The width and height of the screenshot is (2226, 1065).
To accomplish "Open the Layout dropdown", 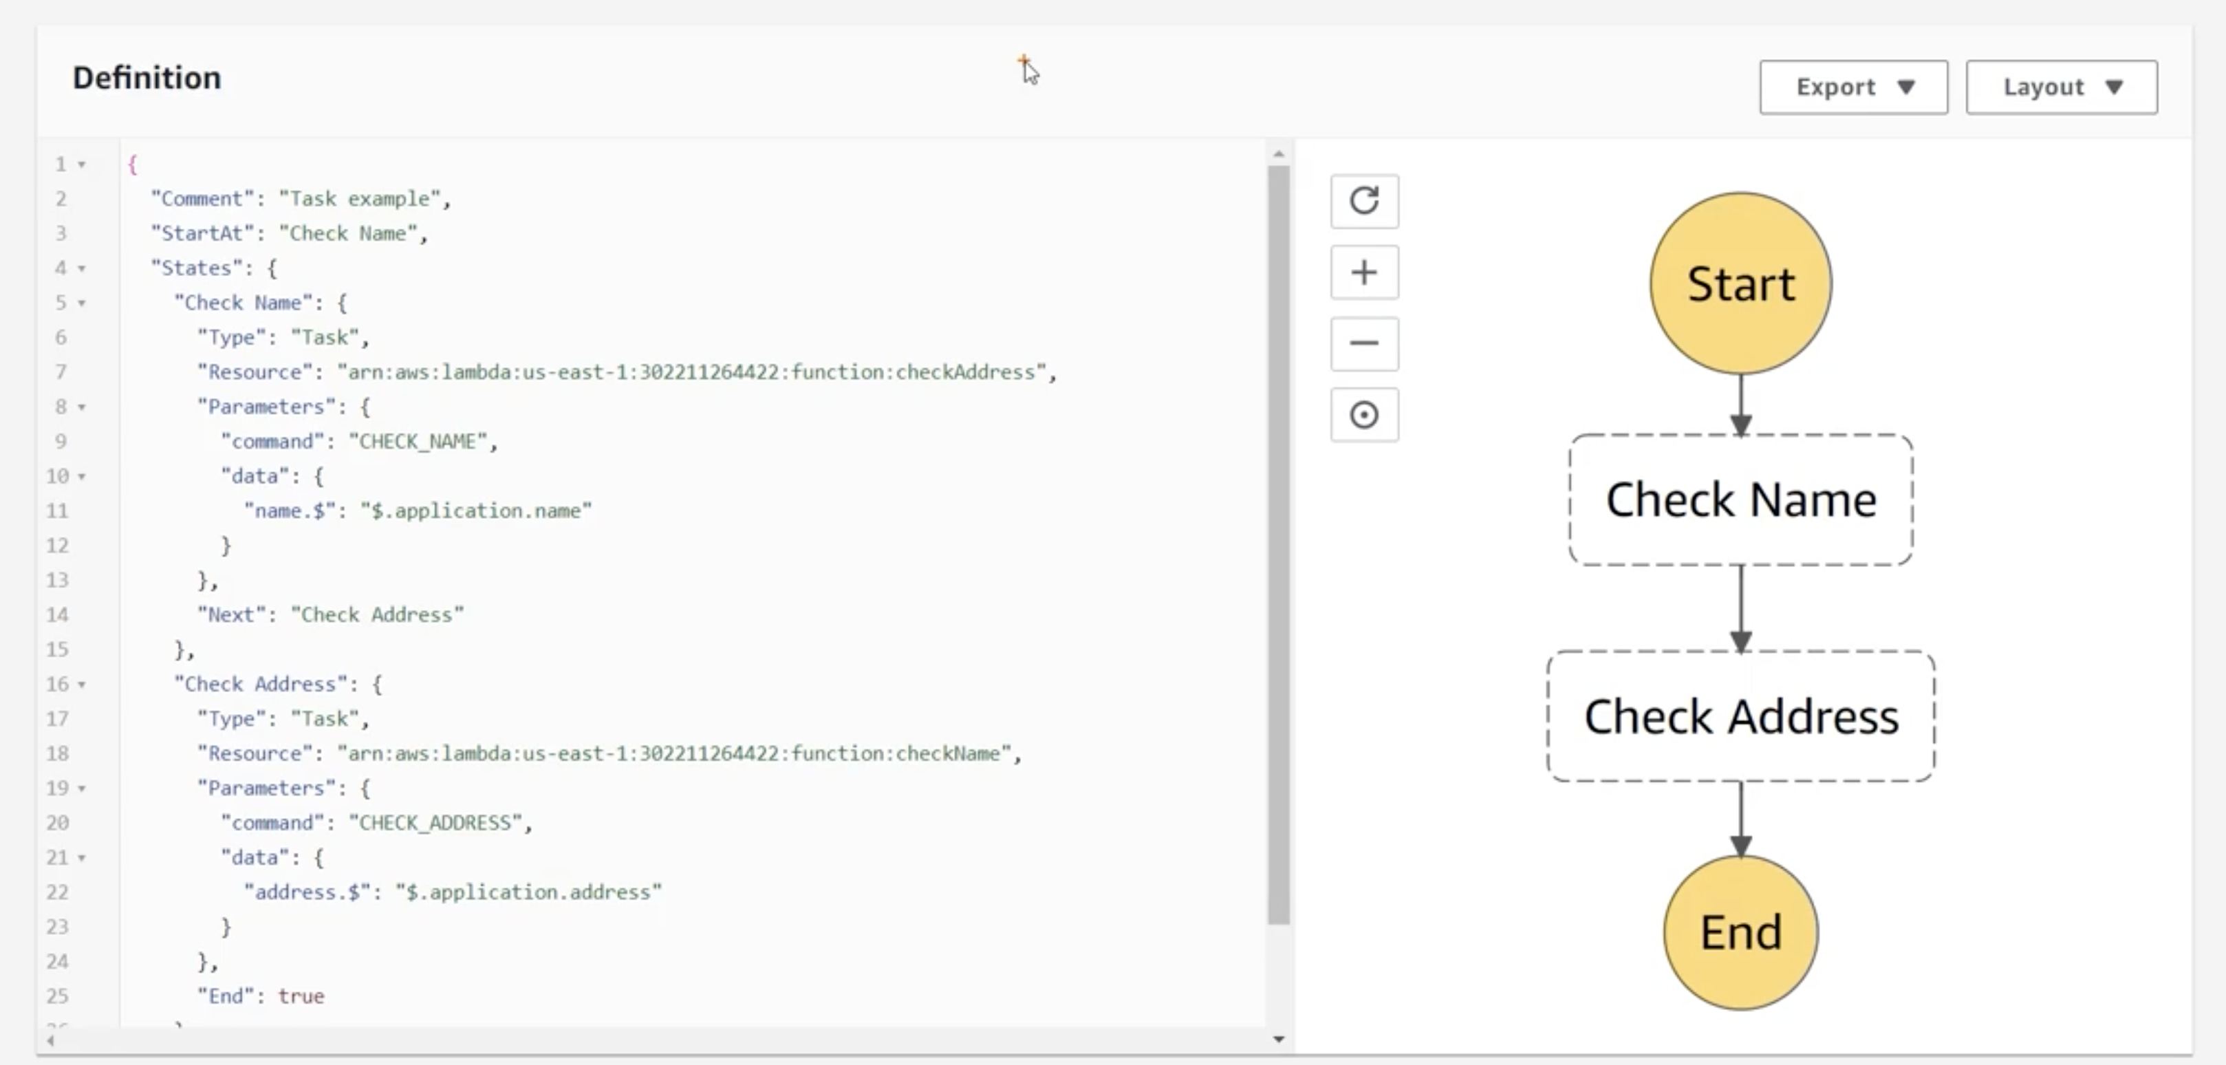I will (2062, 87).
